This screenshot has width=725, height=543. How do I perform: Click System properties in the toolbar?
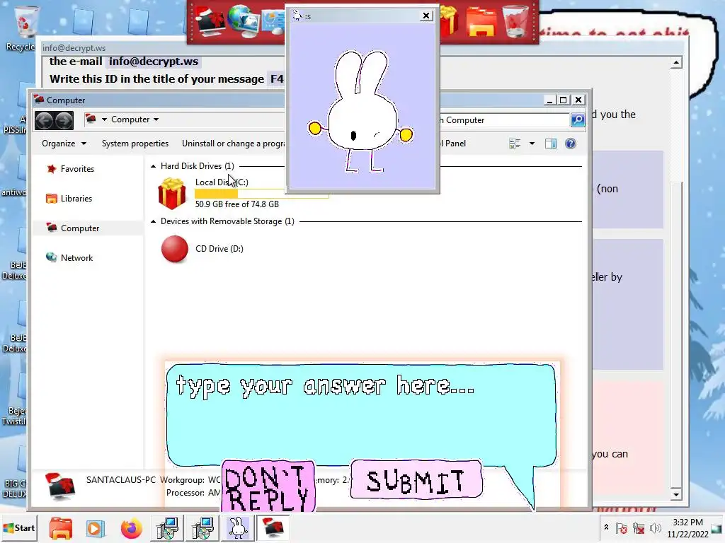135,144
